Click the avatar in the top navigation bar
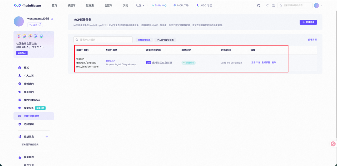This screenshot has height=166, width=337. pyautogui.click(x=316, y=5)
